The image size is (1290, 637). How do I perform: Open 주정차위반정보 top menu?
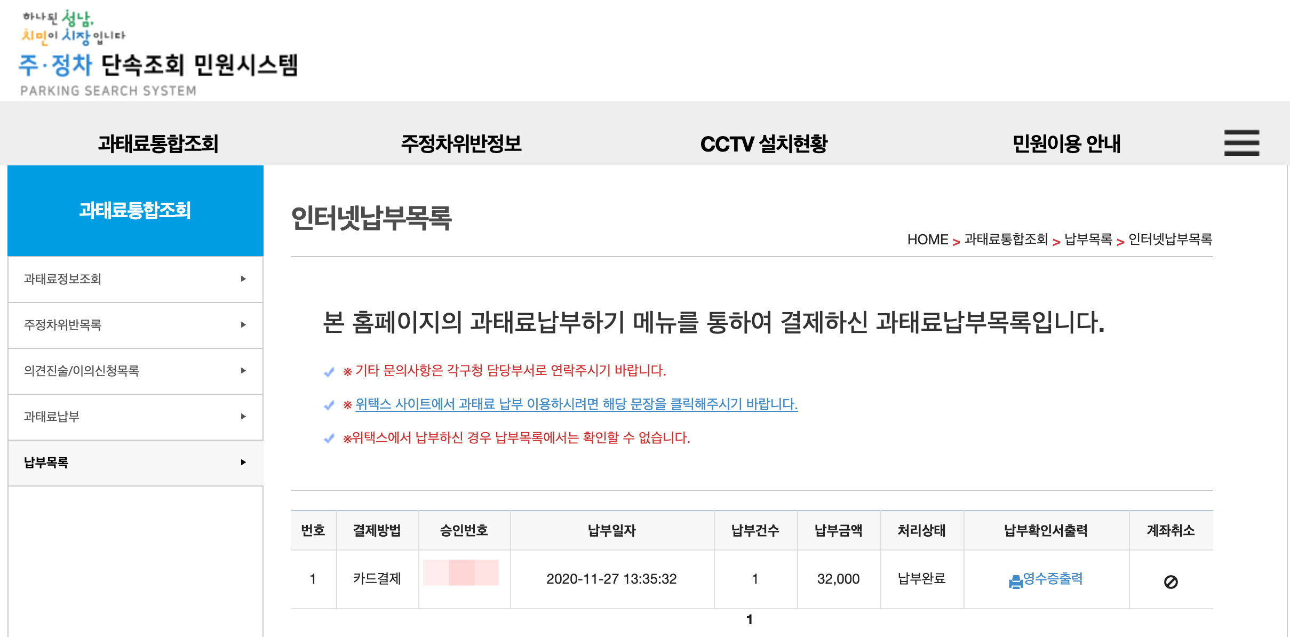coord(461,144)
